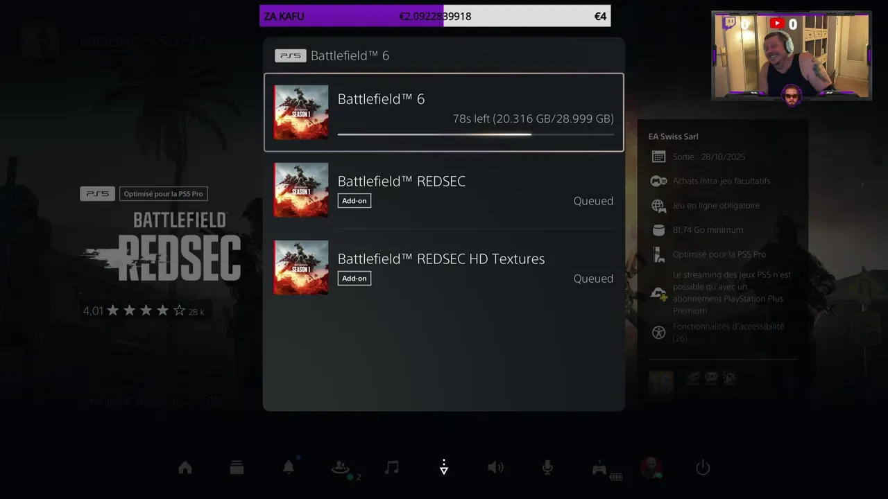The width and height of the screenshot is (888, 499).
Task: Click the 'EA Swiss Sarl' publisher text
Action: (673, 137)
